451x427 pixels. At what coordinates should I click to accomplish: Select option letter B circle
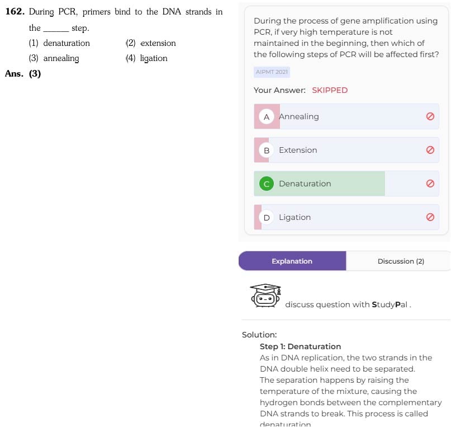(267, 151)
